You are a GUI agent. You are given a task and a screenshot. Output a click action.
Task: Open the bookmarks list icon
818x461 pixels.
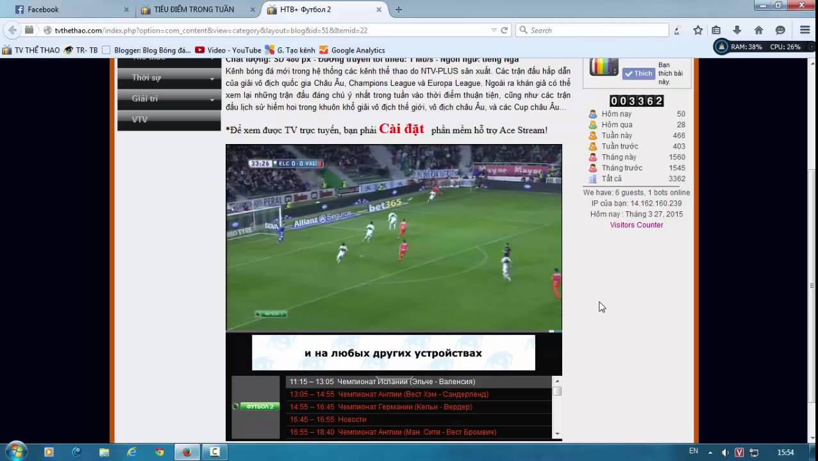pos(716,30)
